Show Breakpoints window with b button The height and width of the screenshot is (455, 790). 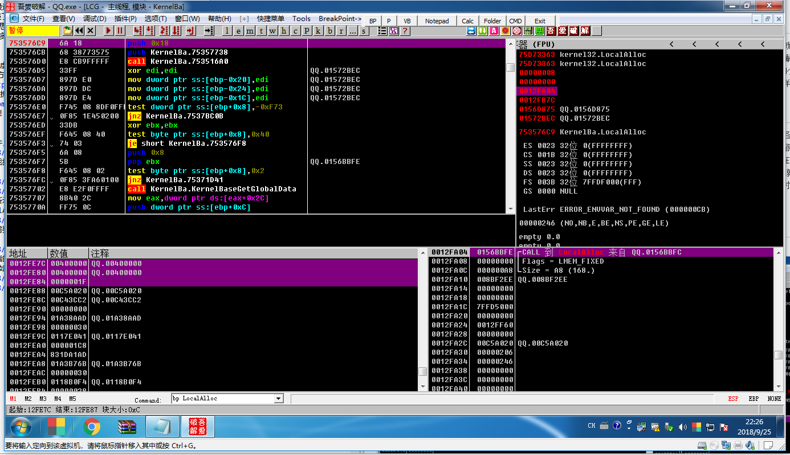click(329, 31)
